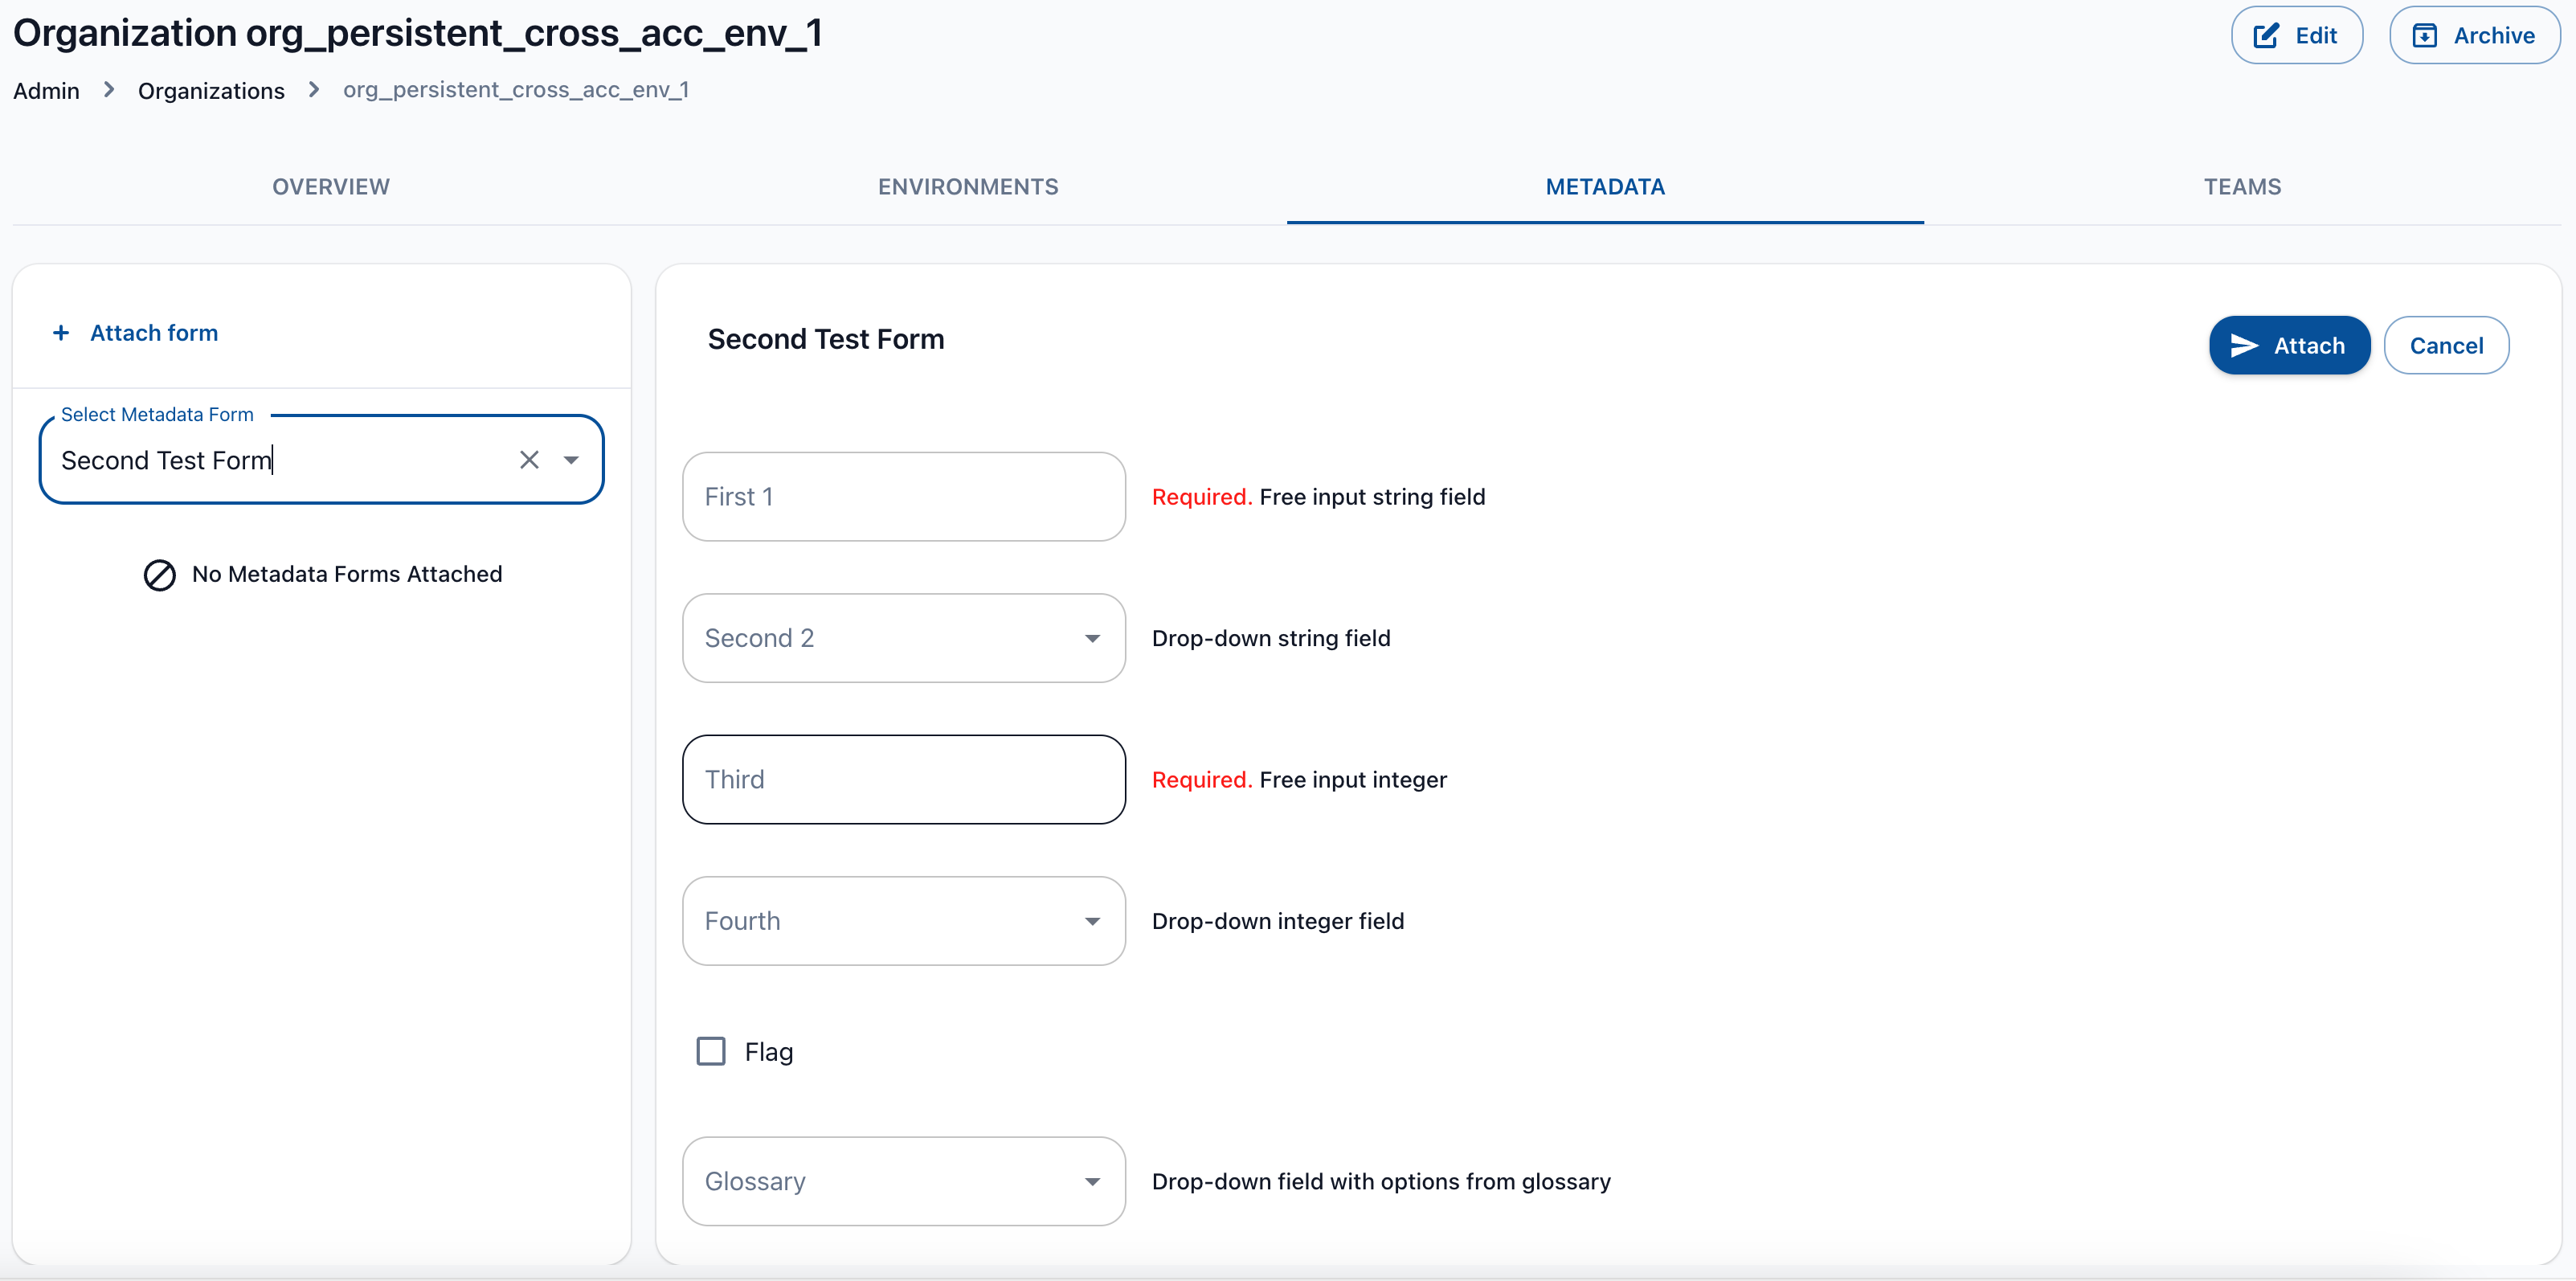Select the Metadata tab

coord(1605,187)
